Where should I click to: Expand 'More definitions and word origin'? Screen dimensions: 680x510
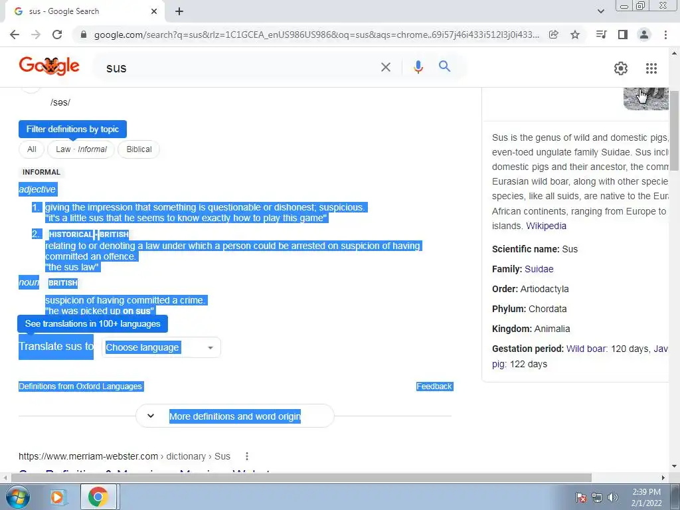pos(235,416)
